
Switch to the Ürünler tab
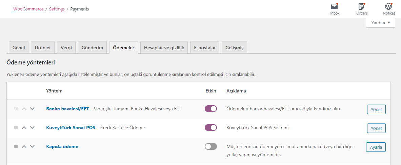43,48
